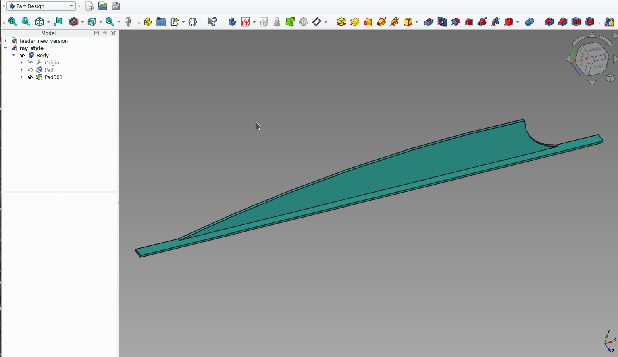The image size is (618, 357).
Task: Create a new document
Action: pos(89,6)
